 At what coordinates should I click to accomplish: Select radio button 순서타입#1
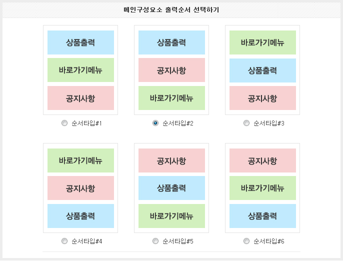point(64,123)
